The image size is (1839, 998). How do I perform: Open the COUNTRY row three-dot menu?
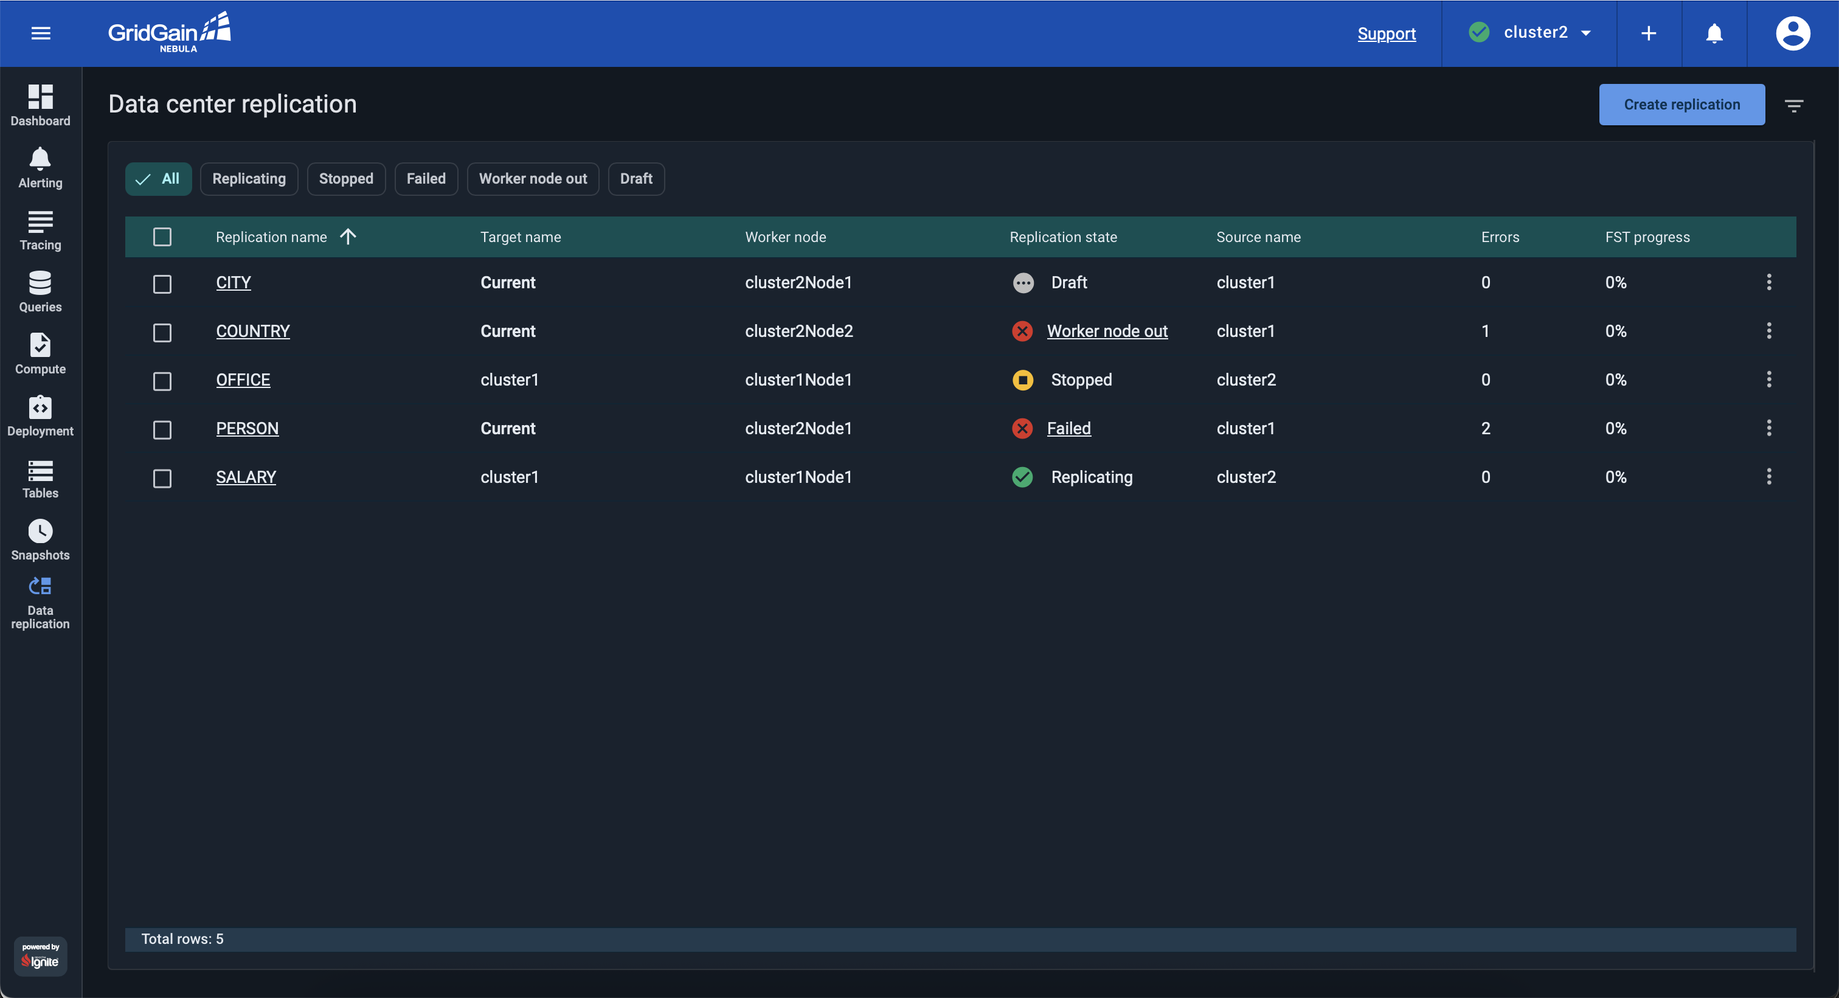(x=1768, y=330)
